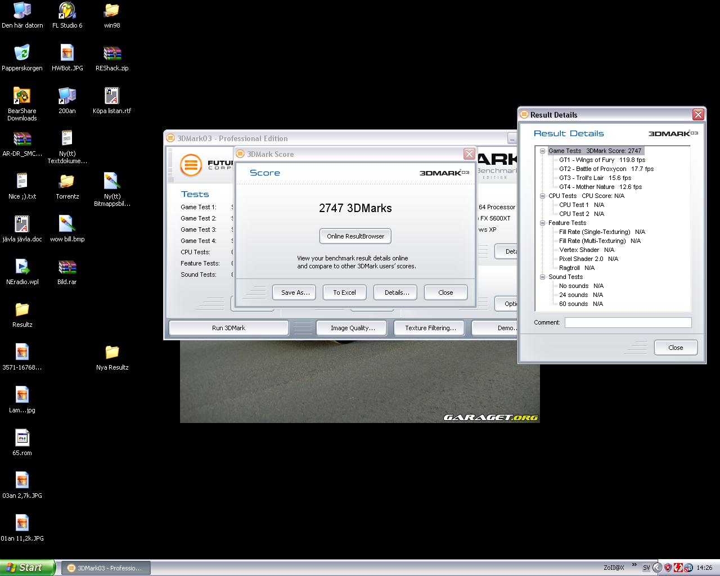The height and width of the screenshot is (576, 720).
Task: Collapse the Feature Tests tree node
Action: 543,223
